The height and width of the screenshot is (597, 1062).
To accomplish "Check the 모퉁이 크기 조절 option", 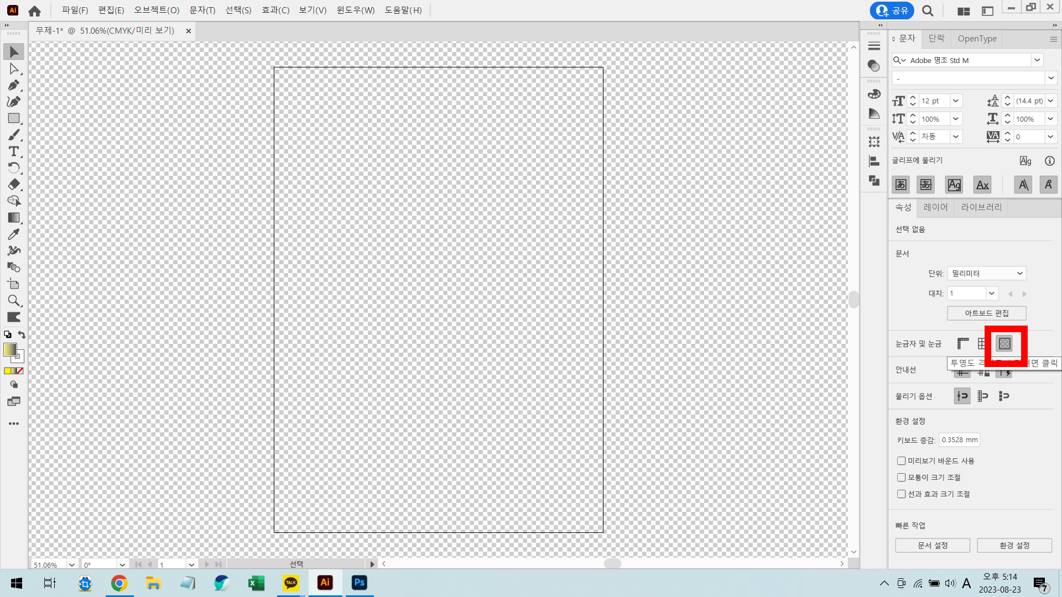I will click(902, 478).
